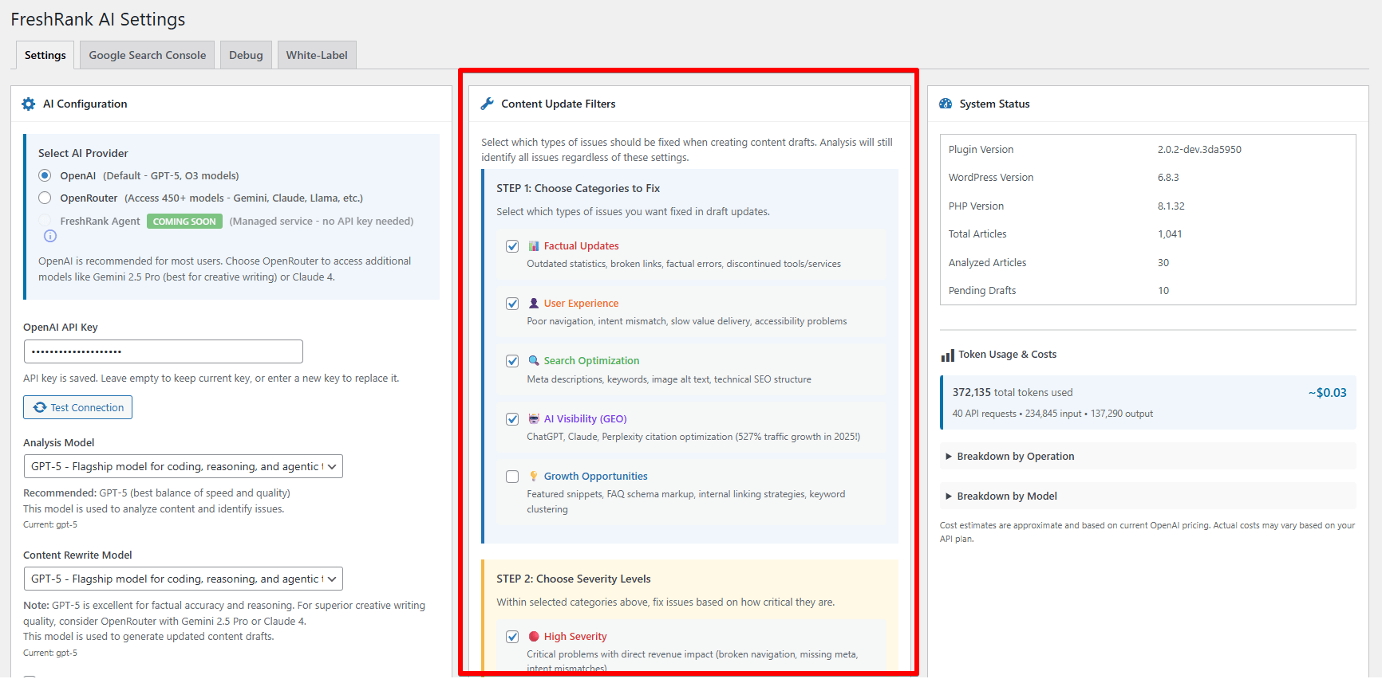Click the Token Usage bar chart icon

947,355
